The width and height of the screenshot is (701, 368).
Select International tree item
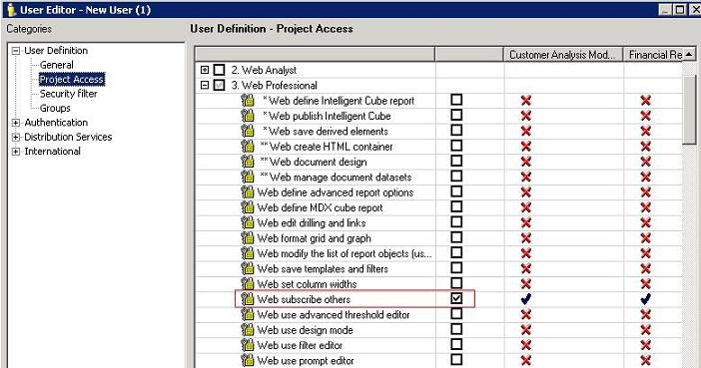tap(52, 151)
